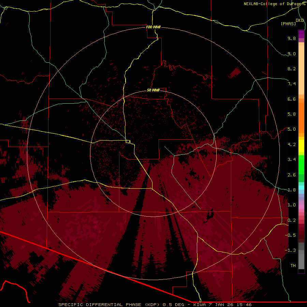Image resolution: width=307 pixels, height=307 pixels.
Task: Click the purple top segment of color bar
Action: coord(301,34)
